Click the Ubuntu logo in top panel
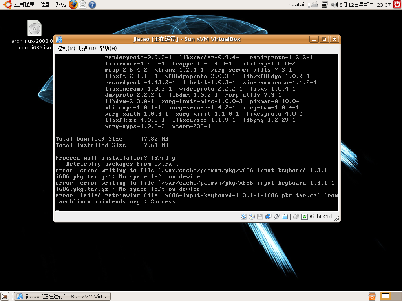 click(x=7, y=4)
